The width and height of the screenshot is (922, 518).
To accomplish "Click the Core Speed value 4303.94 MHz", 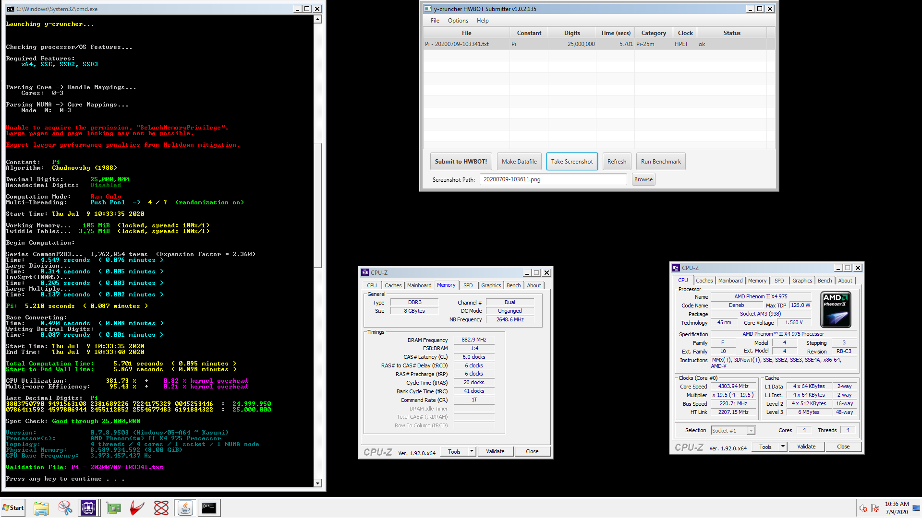I will coord(733,386).
